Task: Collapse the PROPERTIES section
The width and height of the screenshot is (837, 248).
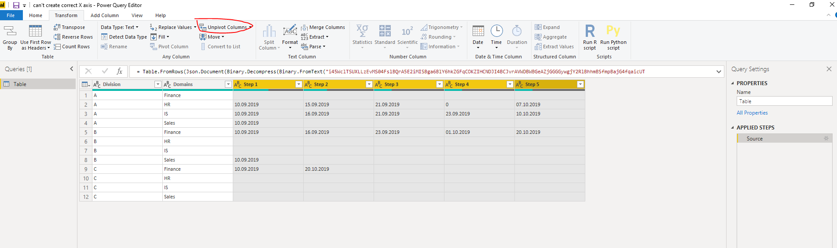Action: point(733,83)
